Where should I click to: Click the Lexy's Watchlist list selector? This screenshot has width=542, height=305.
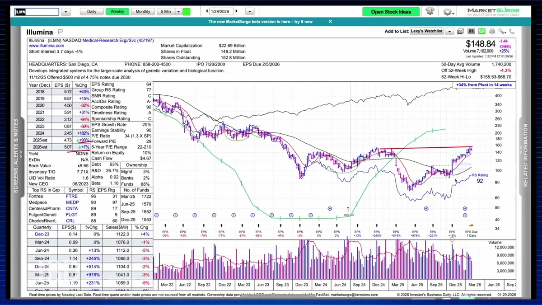427,32
